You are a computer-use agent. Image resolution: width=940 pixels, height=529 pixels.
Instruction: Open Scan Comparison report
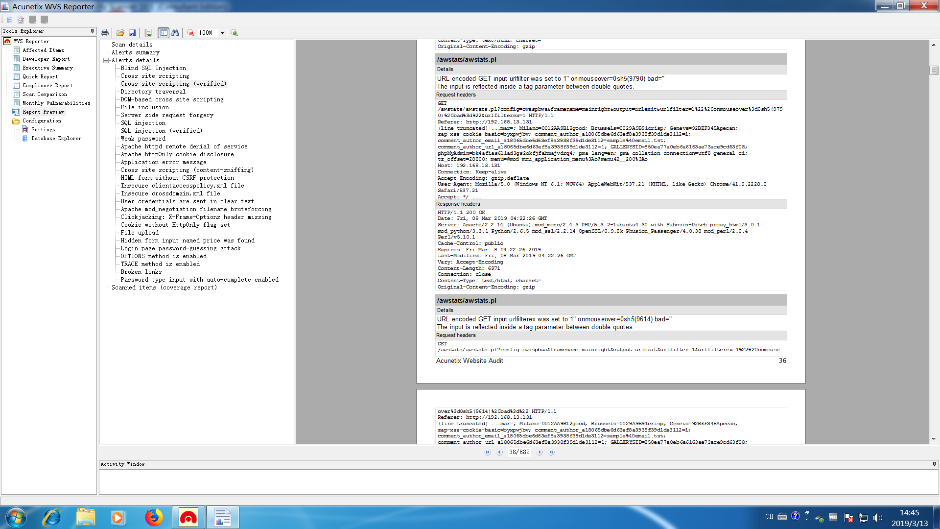click(45, 94)
